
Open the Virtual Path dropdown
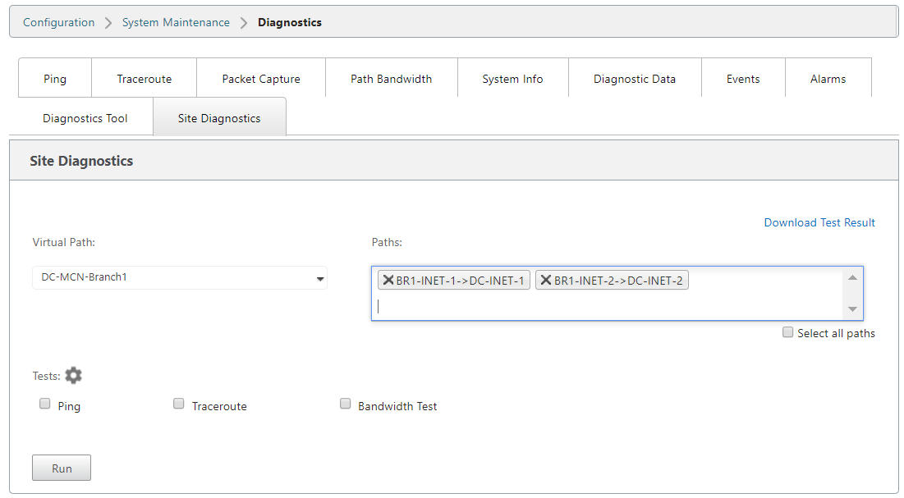(x=180, y=278)
